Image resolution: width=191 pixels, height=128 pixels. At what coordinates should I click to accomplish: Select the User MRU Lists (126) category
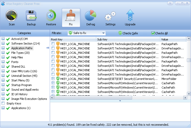point(24,71)
